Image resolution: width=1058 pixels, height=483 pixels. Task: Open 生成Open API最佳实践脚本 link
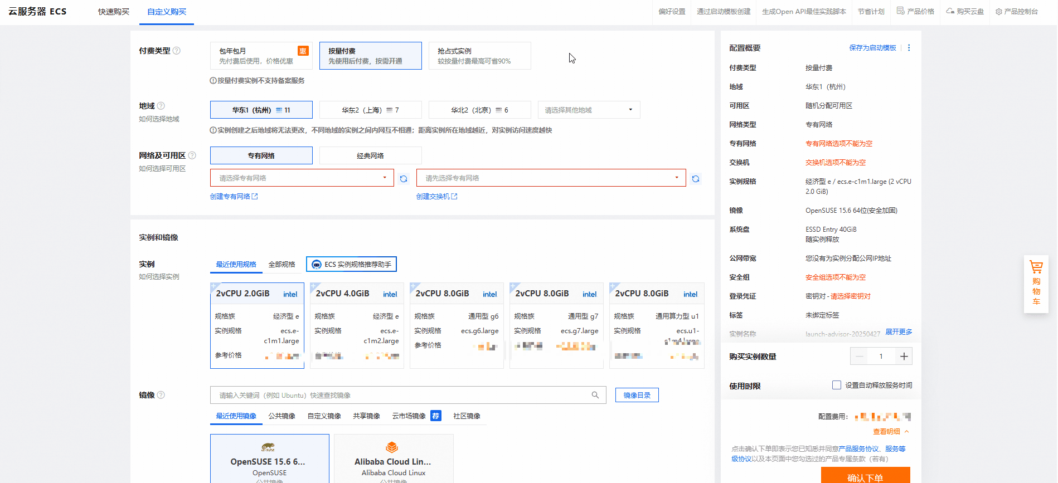(804, 11)
